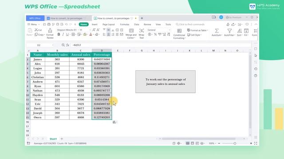Add a new document tab with plus

coord(142,18)
